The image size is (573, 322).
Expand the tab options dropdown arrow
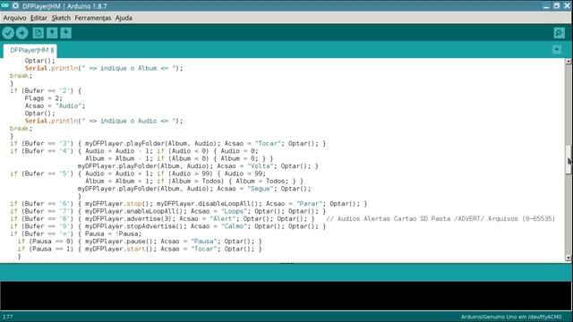(557, 50)
